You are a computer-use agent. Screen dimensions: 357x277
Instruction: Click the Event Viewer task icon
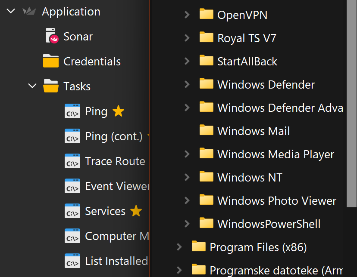click(x=72, y=186)
